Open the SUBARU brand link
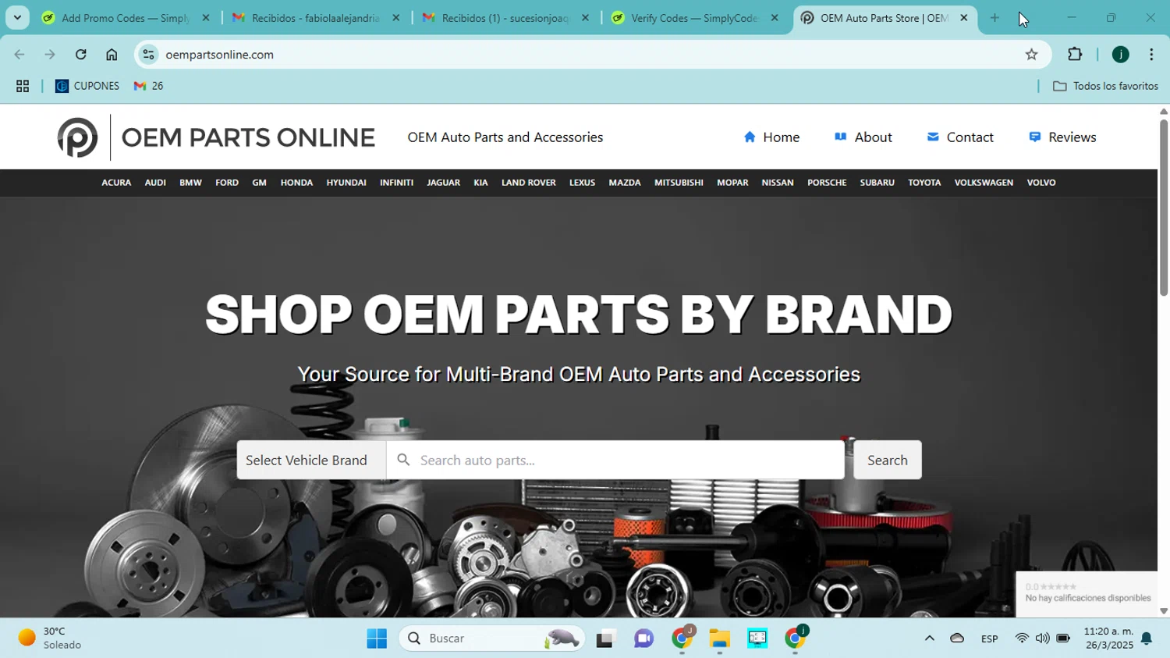 coord(877,183)
